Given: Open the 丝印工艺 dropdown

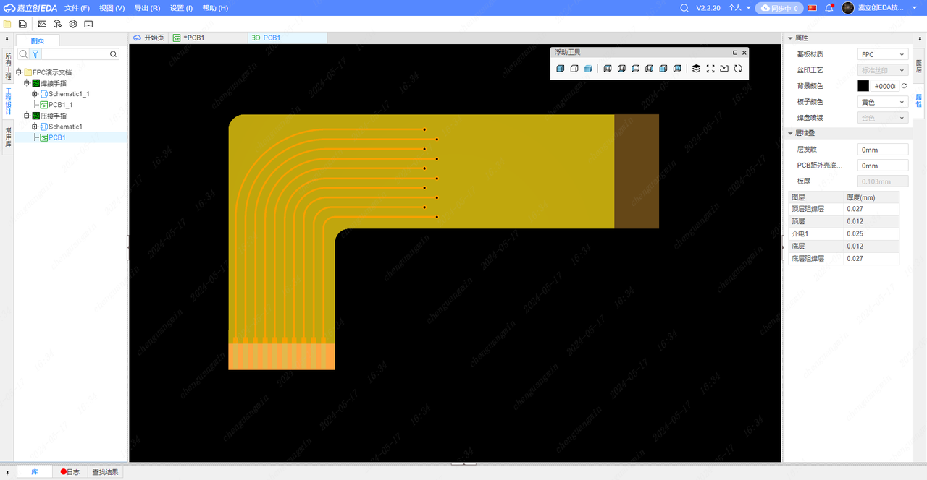Looking at the screenshot, I should pyautogui.click(x=883, y=70).
